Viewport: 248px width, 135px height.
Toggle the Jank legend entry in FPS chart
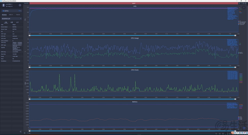coord(241,23)
